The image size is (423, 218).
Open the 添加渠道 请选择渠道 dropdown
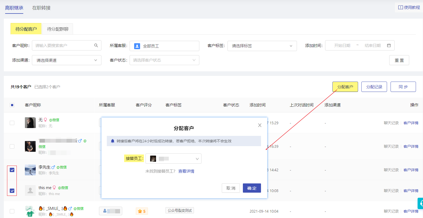67,60
